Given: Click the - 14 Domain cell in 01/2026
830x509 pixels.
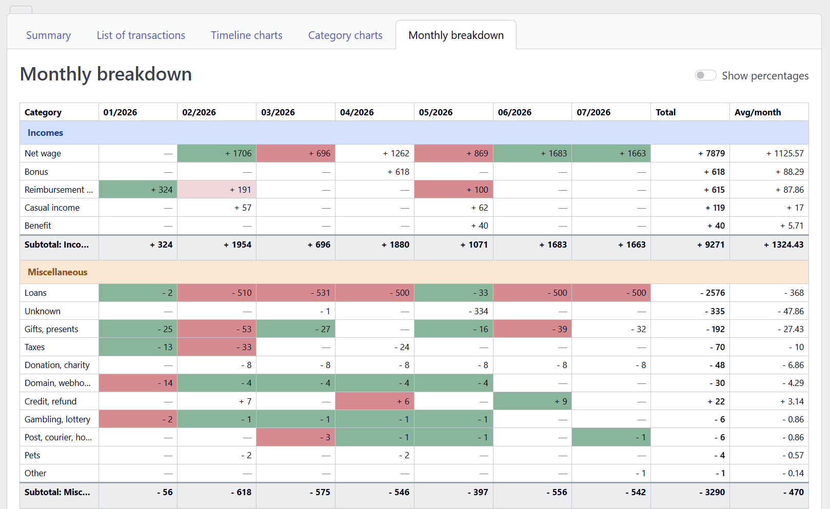Looking at the screenshot, I should (x=137, y=383).
